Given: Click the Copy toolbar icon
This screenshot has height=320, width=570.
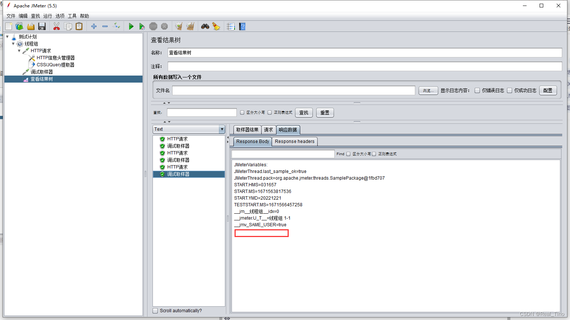Looking at the screenshot, I should (68, 26).
